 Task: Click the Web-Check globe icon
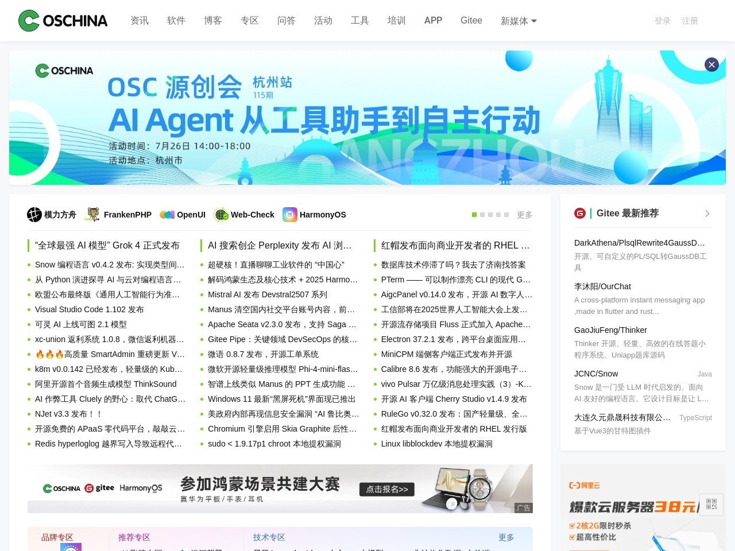pos(220,215)
